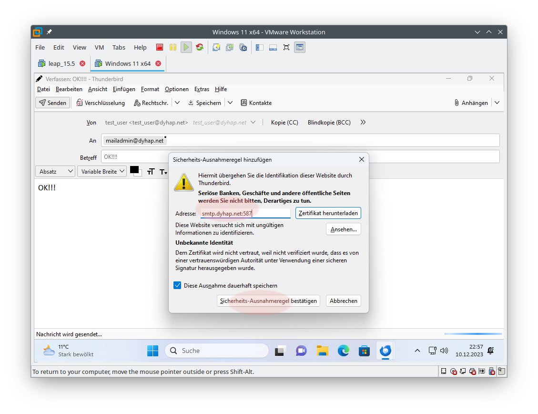Confirm with 'Sicherheits-Ausnahmeregel bestätigen'
Screen dimensions: 538x414
pos(268,300)
